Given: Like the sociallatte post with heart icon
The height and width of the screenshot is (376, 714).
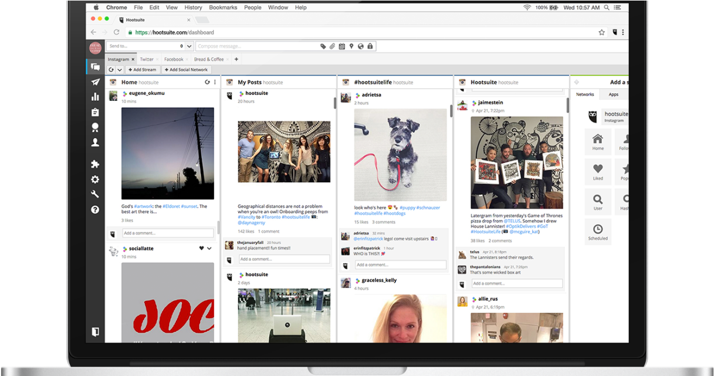Looking at the screenshot, I should pos(201,249).
